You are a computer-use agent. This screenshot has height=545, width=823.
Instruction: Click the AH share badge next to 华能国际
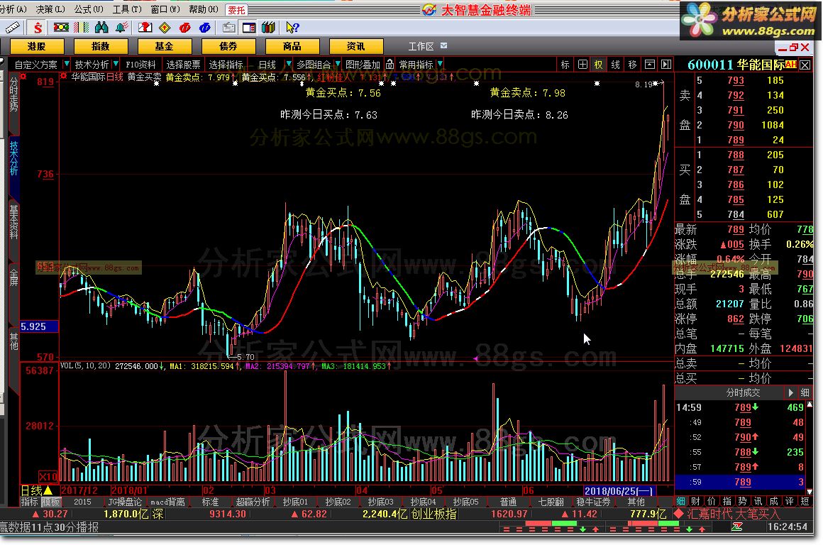[791, 65]
